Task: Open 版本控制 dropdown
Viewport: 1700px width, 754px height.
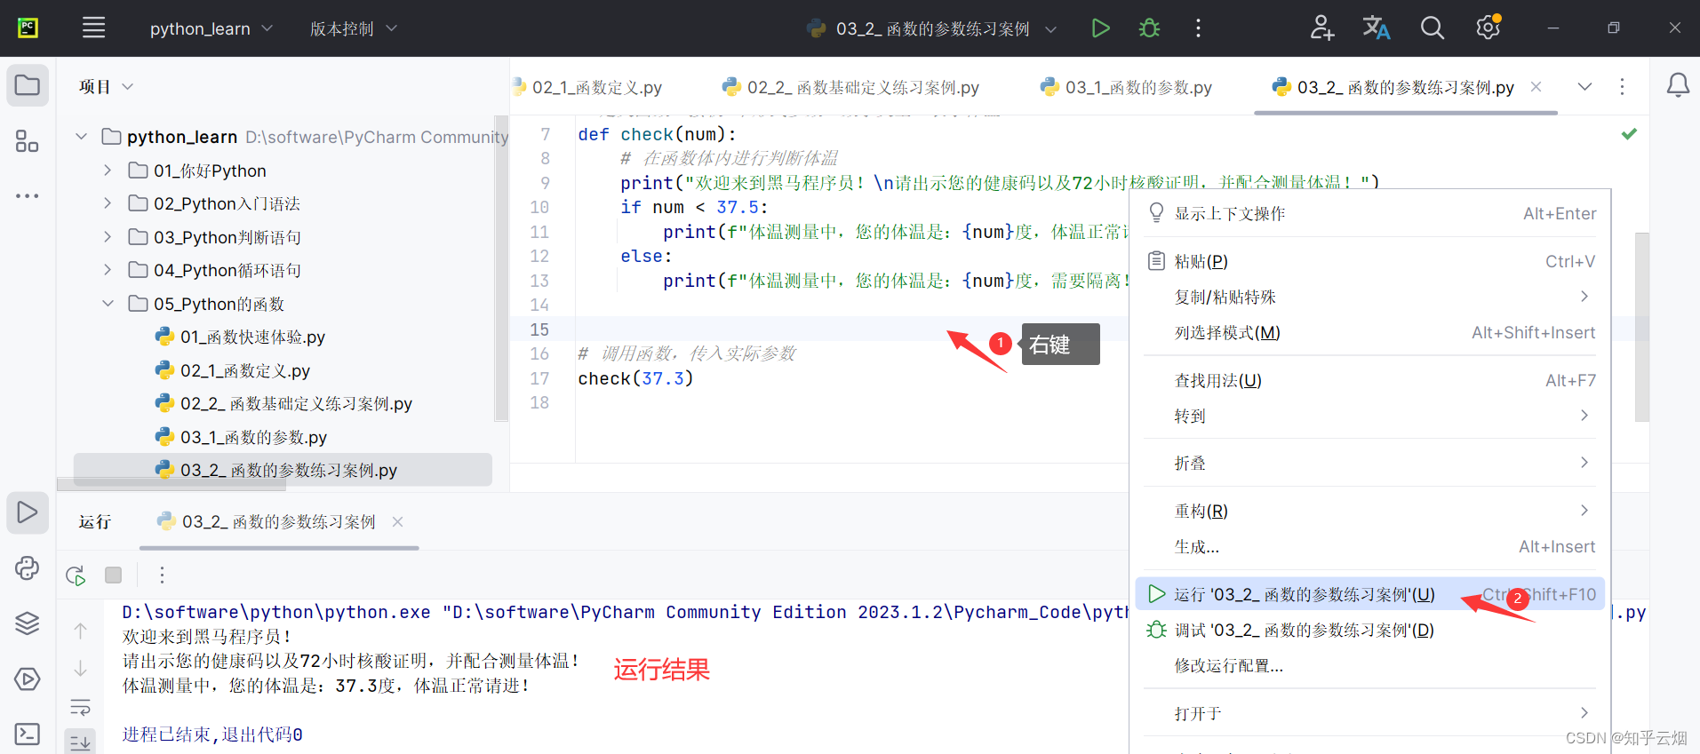Action: tap(354, 28)
